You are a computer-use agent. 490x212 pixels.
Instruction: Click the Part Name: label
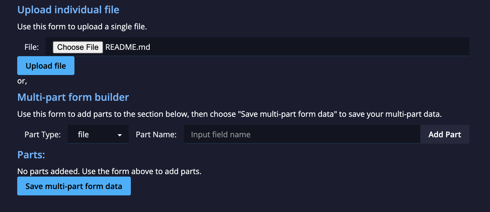[156, 135]
